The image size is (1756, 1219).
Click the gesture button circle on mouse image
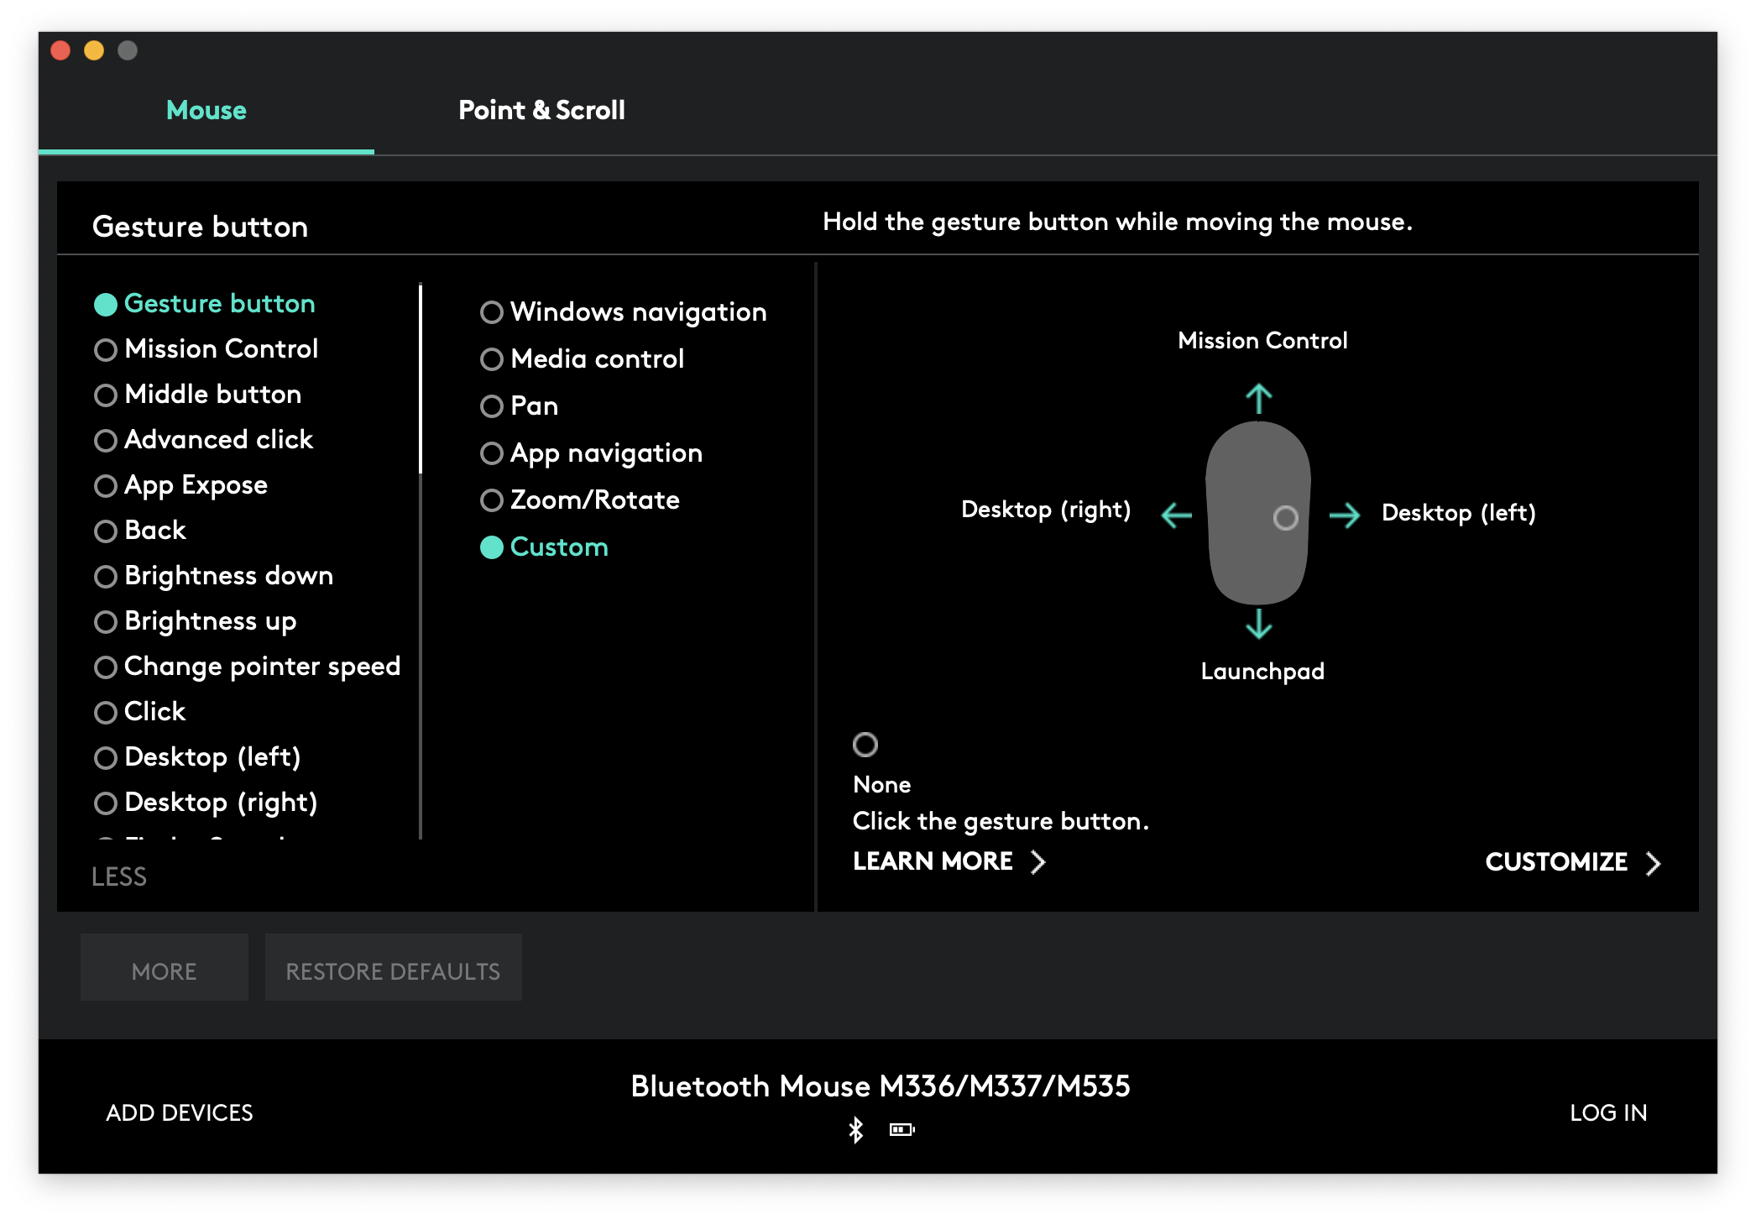coord(1285,517)
